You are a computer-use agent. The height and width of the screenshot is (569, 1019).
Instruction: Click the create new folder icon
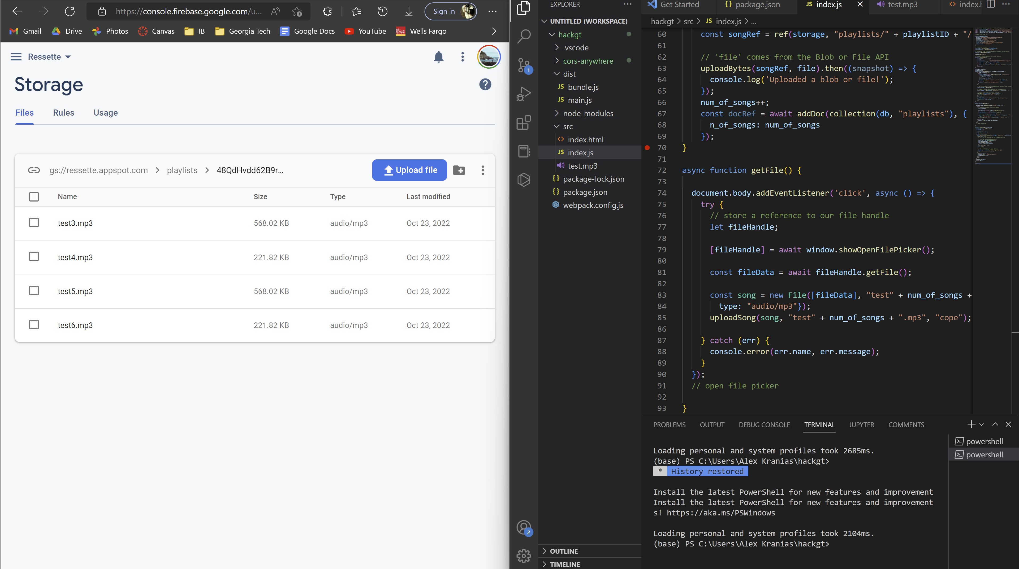459,170
